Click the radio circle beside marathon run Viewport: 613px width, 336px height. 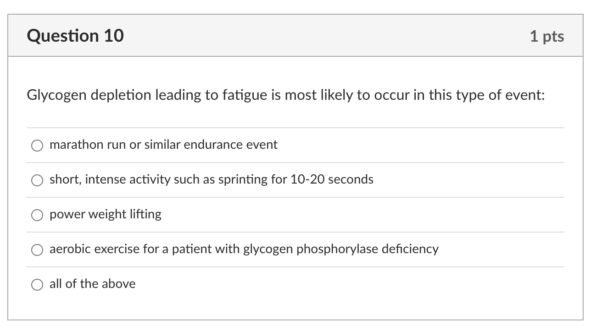(x=37, y=146)
